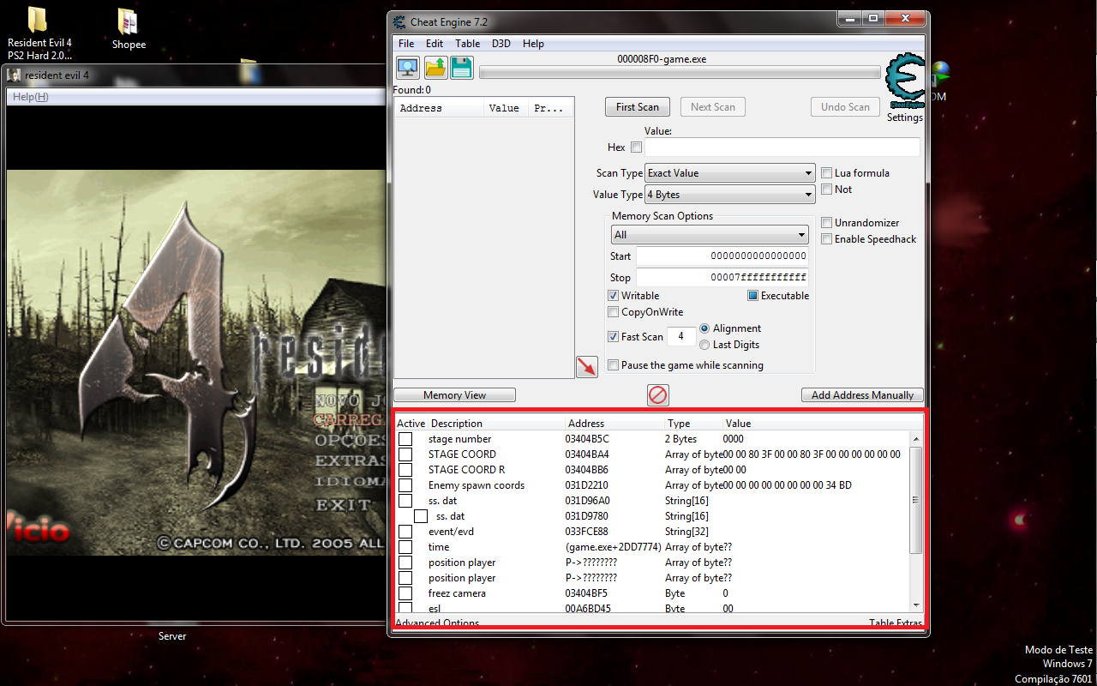Activate Enemy spawn coords entry checkbox
The height and width of the screenshot is (686, 1097).
point(405,485)
